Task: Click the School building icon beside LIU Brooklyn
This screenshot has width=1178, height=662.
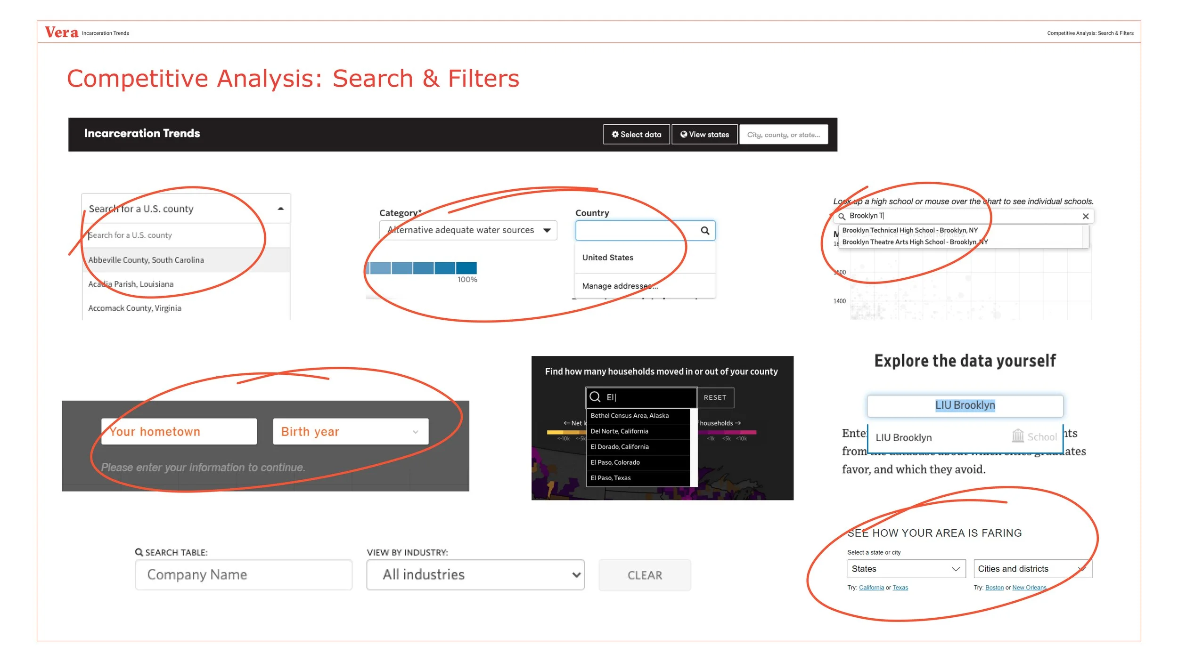Action: (1019, 436)
